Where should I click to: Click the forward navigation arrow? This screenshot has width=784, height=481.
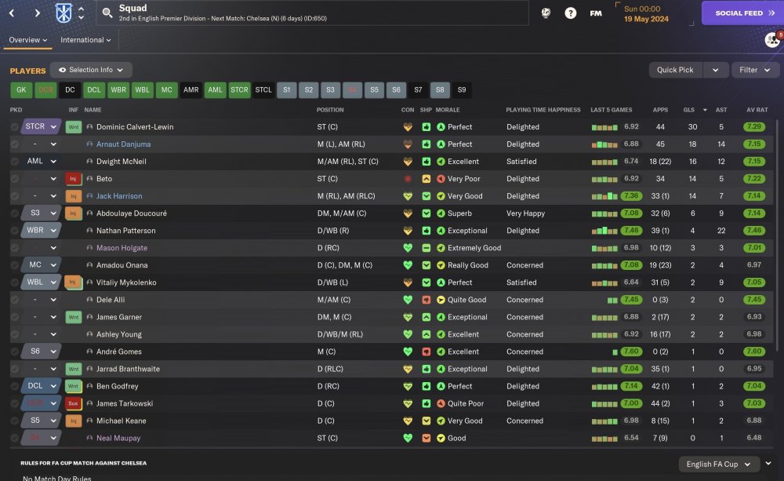tap(37, 13)
